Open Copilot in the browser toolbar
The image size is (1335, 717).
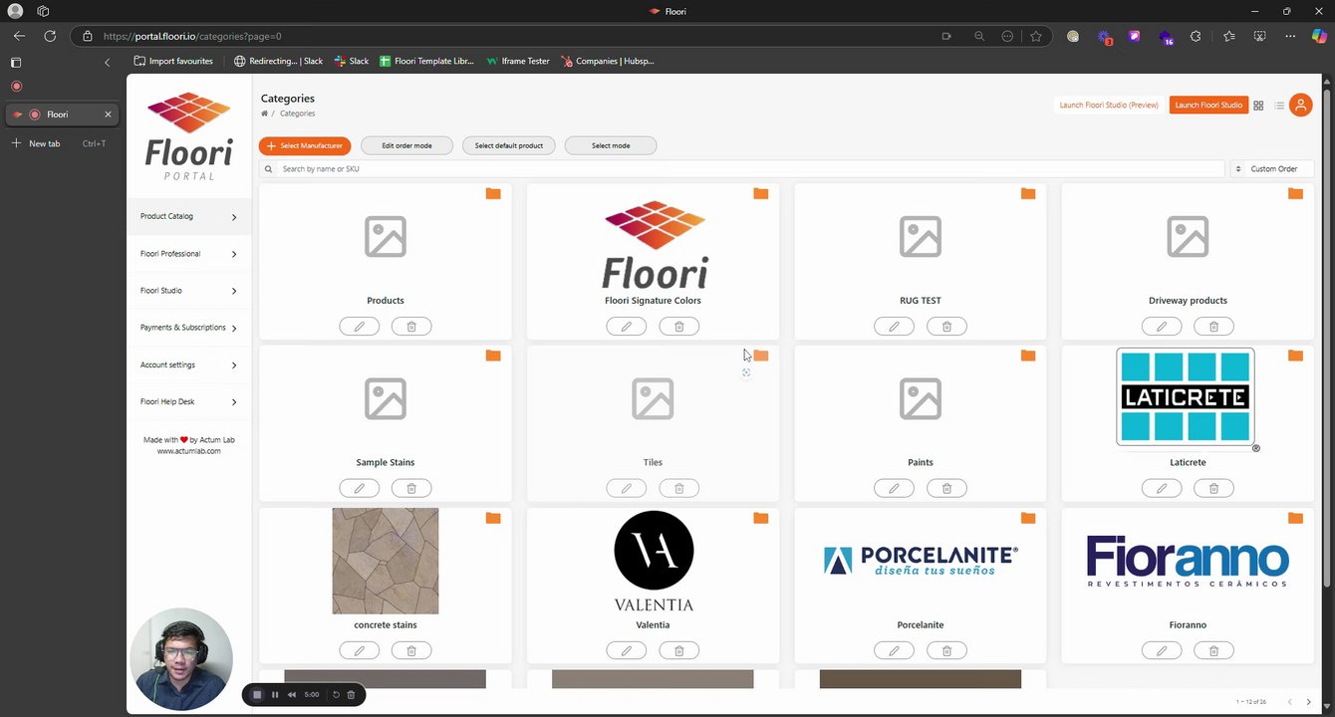1319,36
